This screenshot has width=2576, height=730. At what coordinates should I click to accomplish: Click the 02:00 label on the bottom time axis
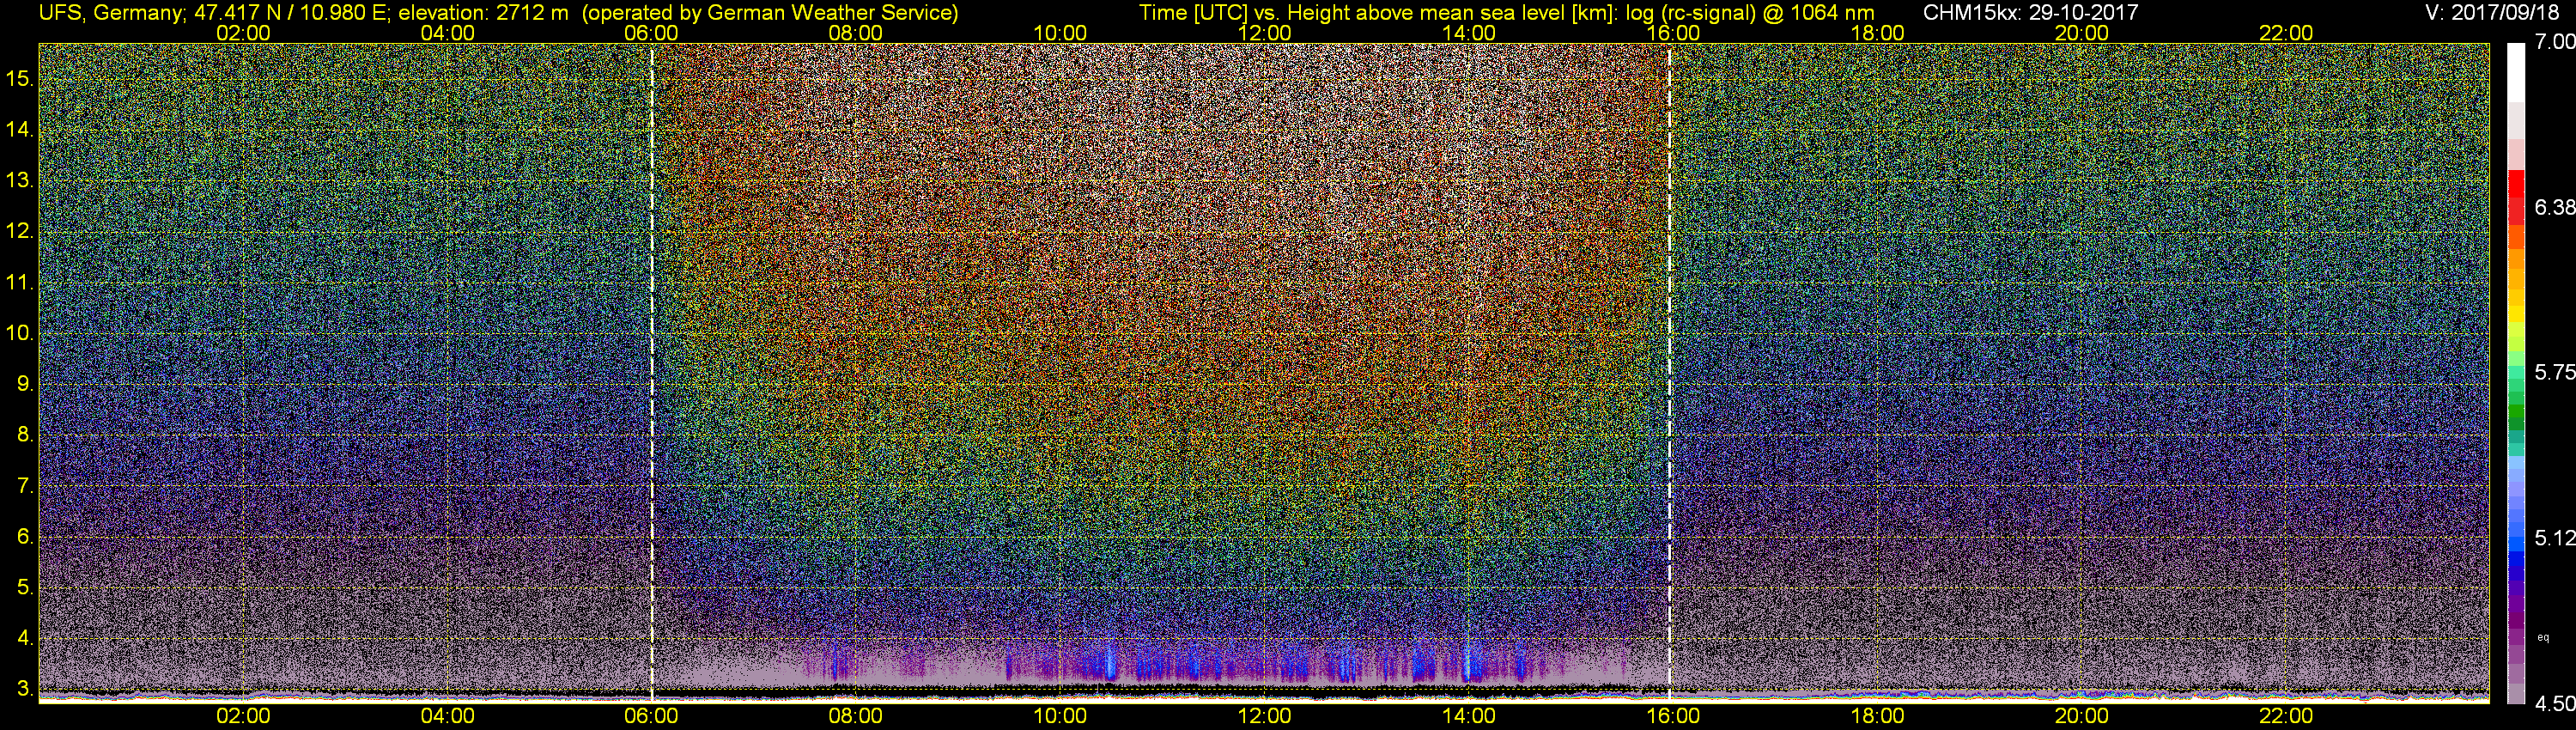pos(243,716)
